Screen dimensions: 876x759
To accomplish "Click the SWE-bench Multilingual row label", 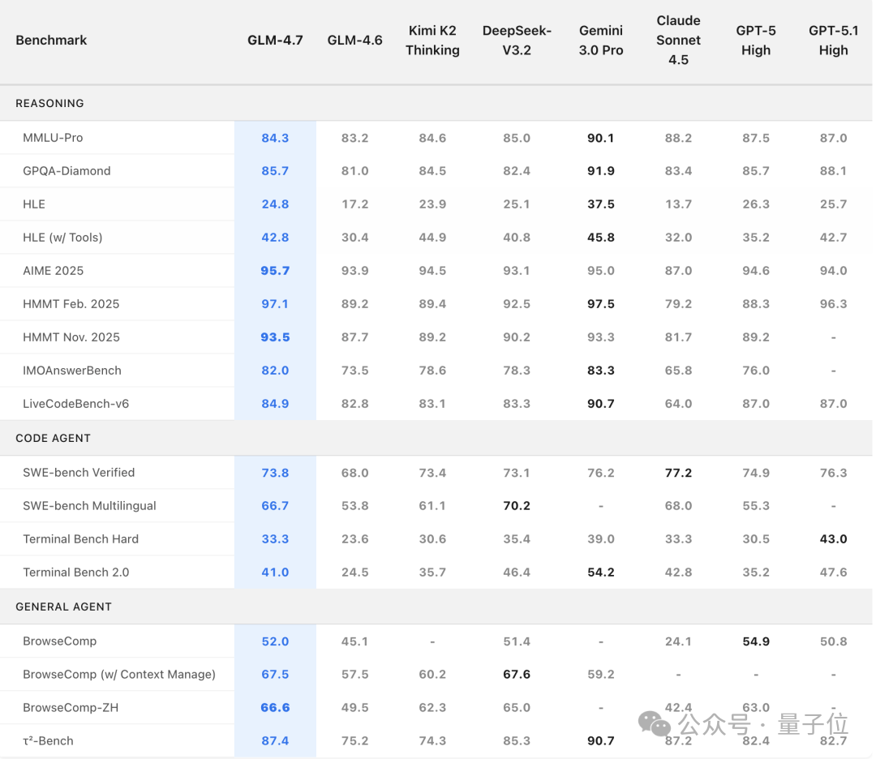I will 89,505.
